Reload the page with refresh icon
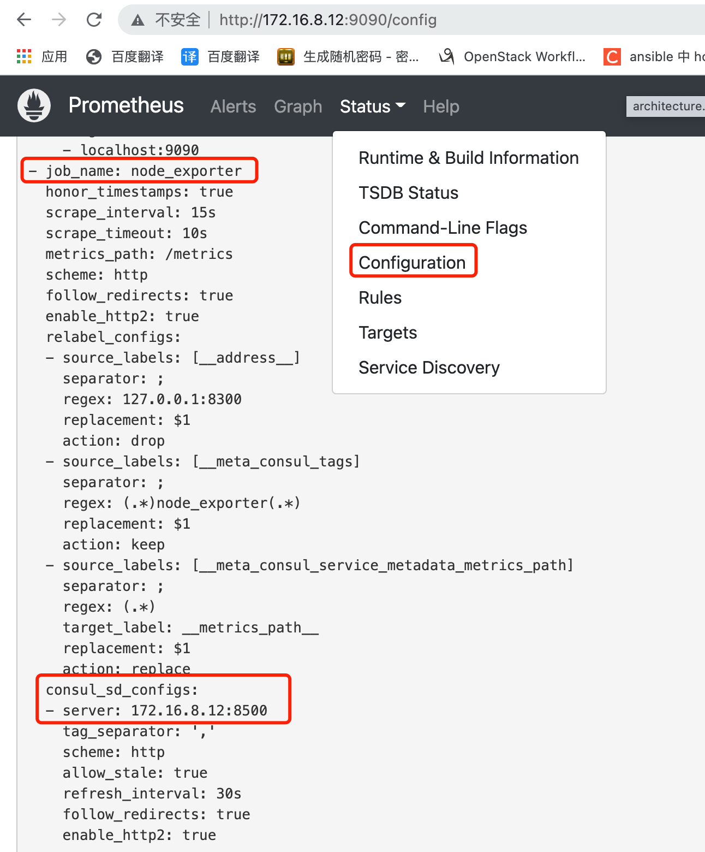Viewport: 705px width, 852px height. point(94,20)
